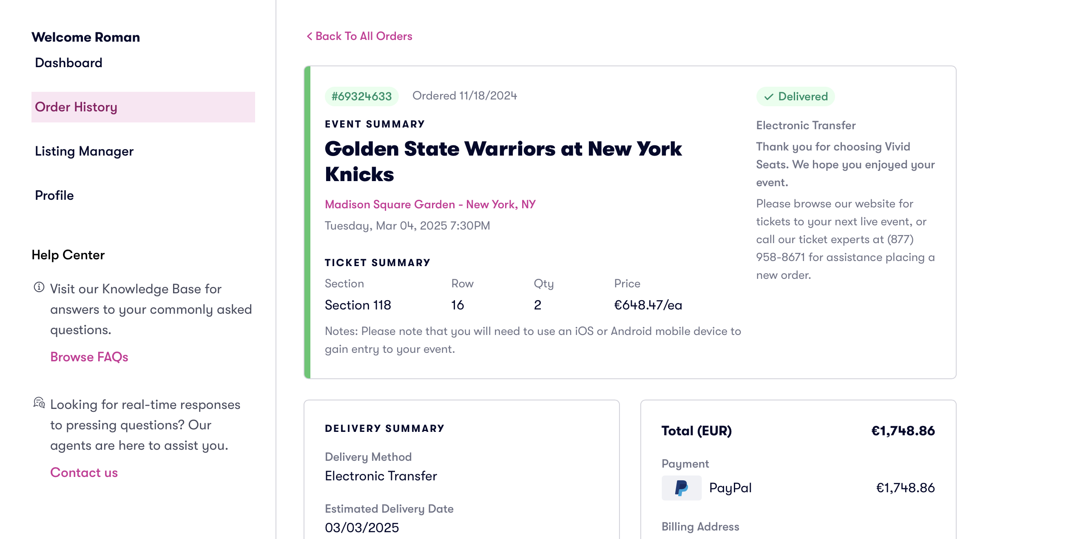Click the live chat agents icon
The image size is (1074, 539).
(39, 403)
